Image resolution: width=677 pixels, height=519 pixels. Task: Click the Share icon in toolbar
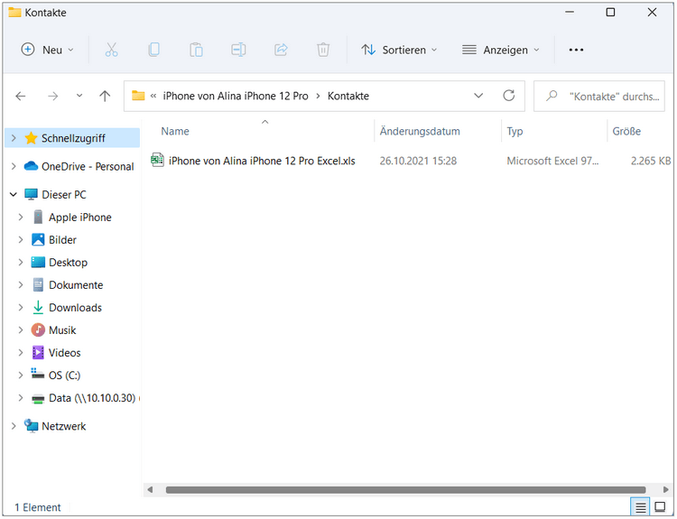(281, 50)
